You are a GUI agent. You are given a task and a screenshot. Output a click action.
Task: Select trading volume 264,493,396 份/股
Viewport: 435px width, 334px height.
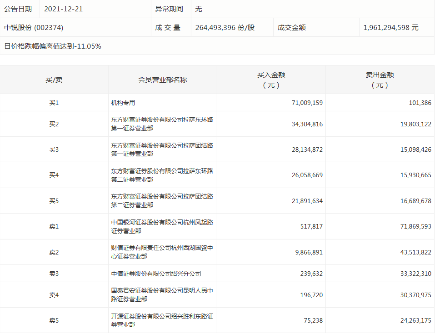coord(225,27)
